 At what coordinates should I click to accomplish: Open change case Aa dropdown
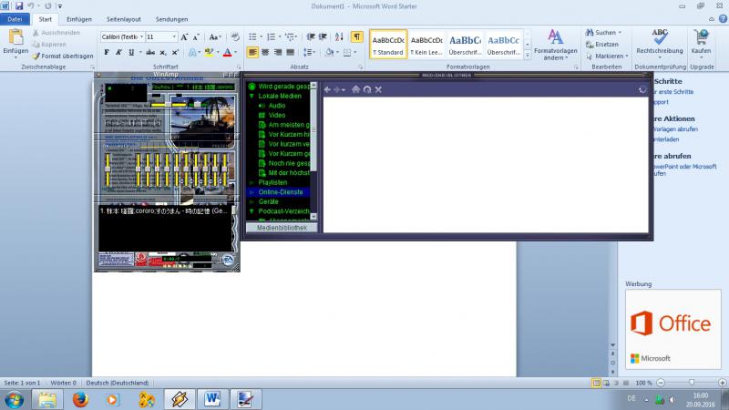[x=215, y=36]
